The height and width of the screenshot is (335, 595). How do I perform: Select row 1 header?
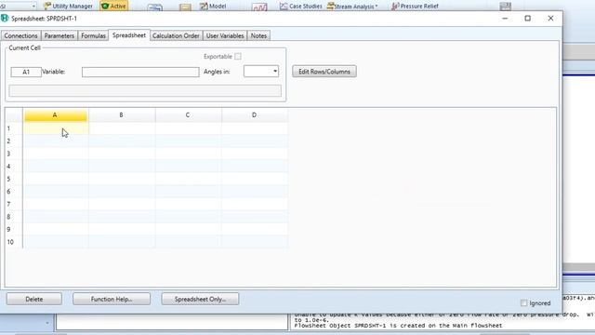coord(14,128)
